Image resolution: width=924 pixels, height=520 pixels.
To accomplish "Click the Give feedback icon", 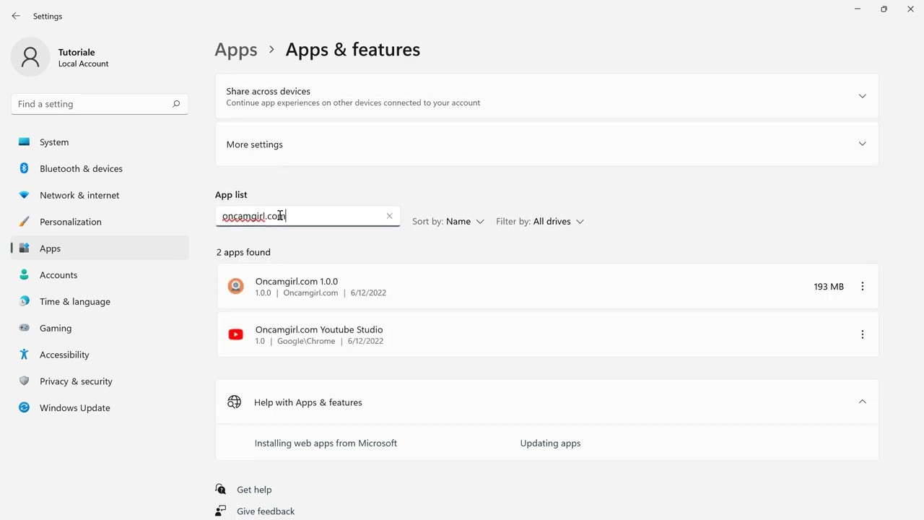I will (x=221, y=511).
